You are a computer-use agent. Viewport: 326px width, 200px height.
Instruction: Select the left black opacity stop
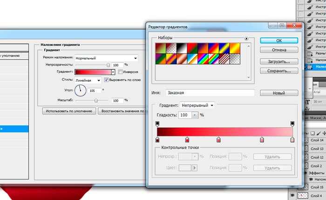point(157,124)
